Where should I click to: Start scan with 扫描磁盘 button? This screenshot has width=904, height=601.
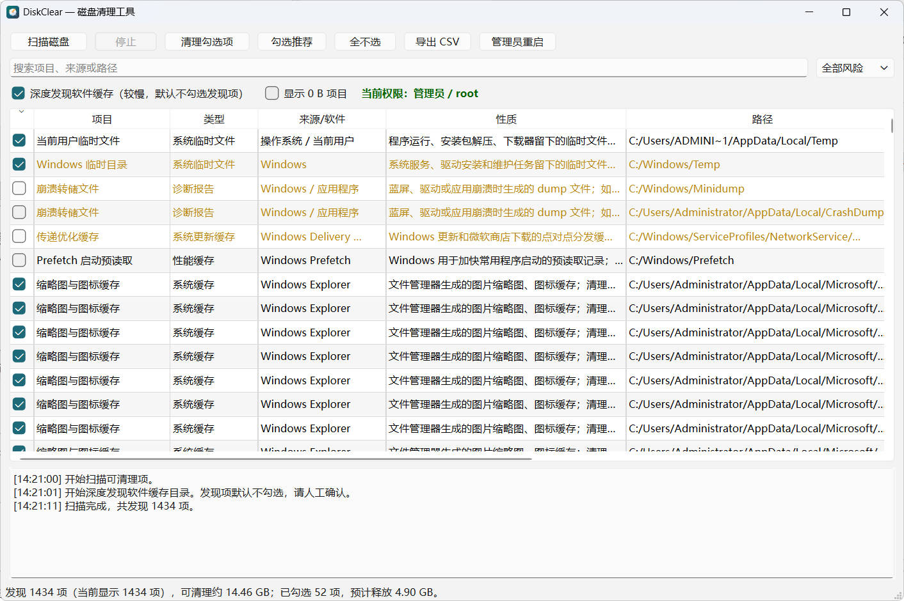point(49,42)
